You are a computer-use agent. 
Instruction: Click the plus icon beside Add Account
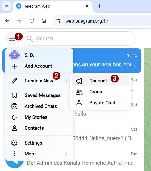pos(14,66)
